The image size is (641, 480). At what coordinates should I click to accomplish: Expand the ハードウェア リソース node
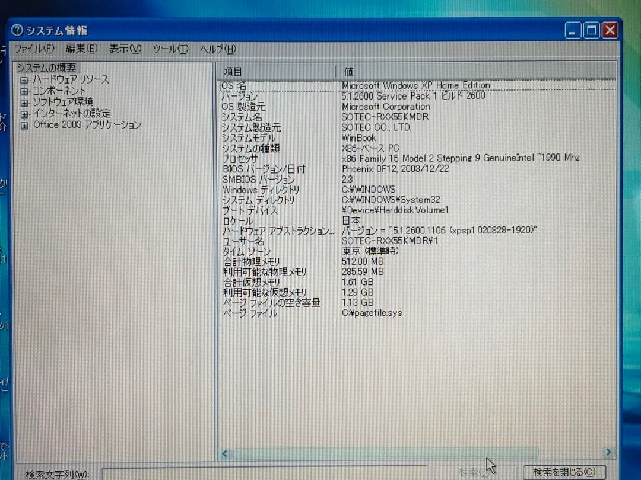[x=24, y=79]
